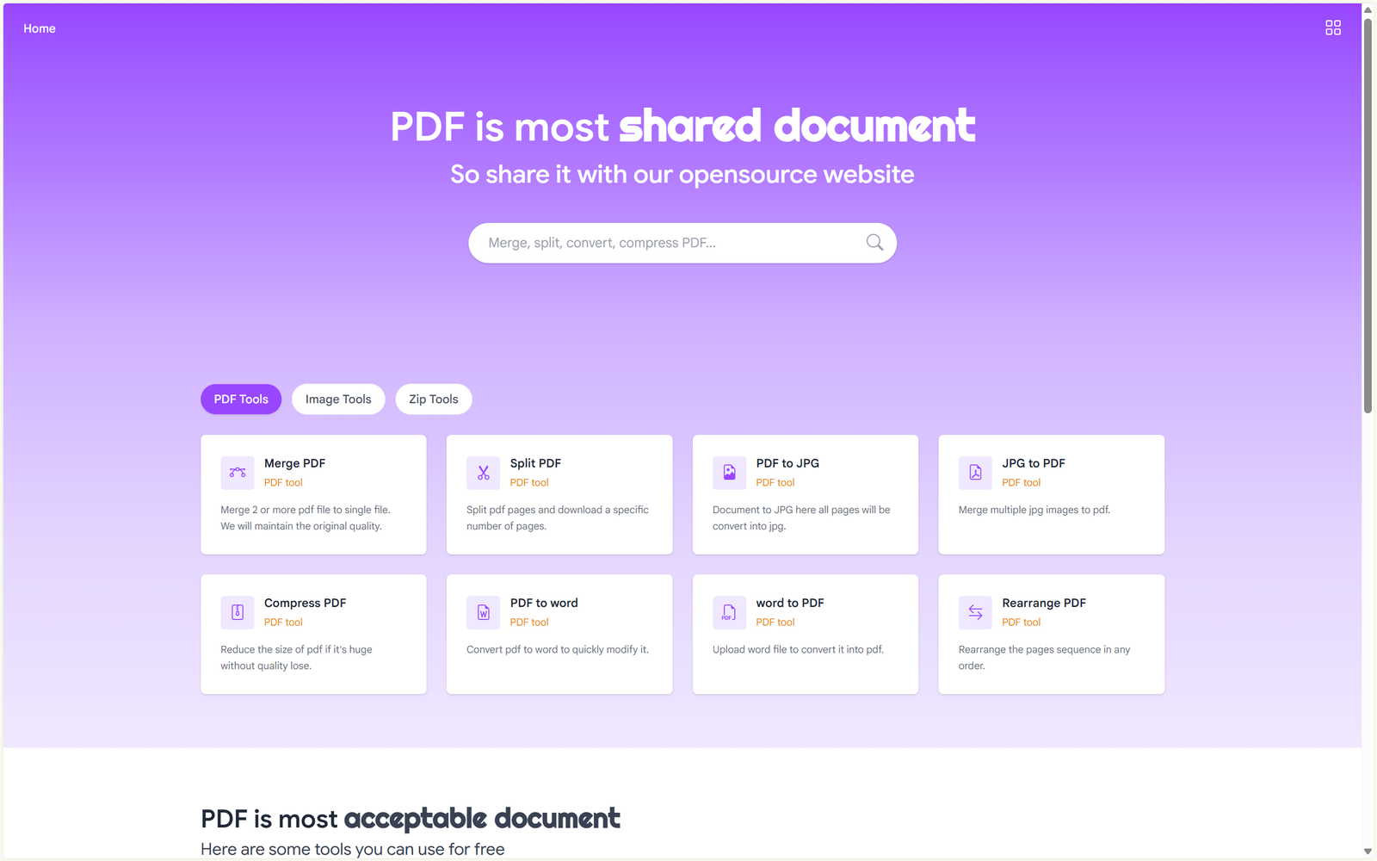Screen dimensions: 1377x861
Task: Open the PDF to word tool title
Action: [x=544, y=603]
